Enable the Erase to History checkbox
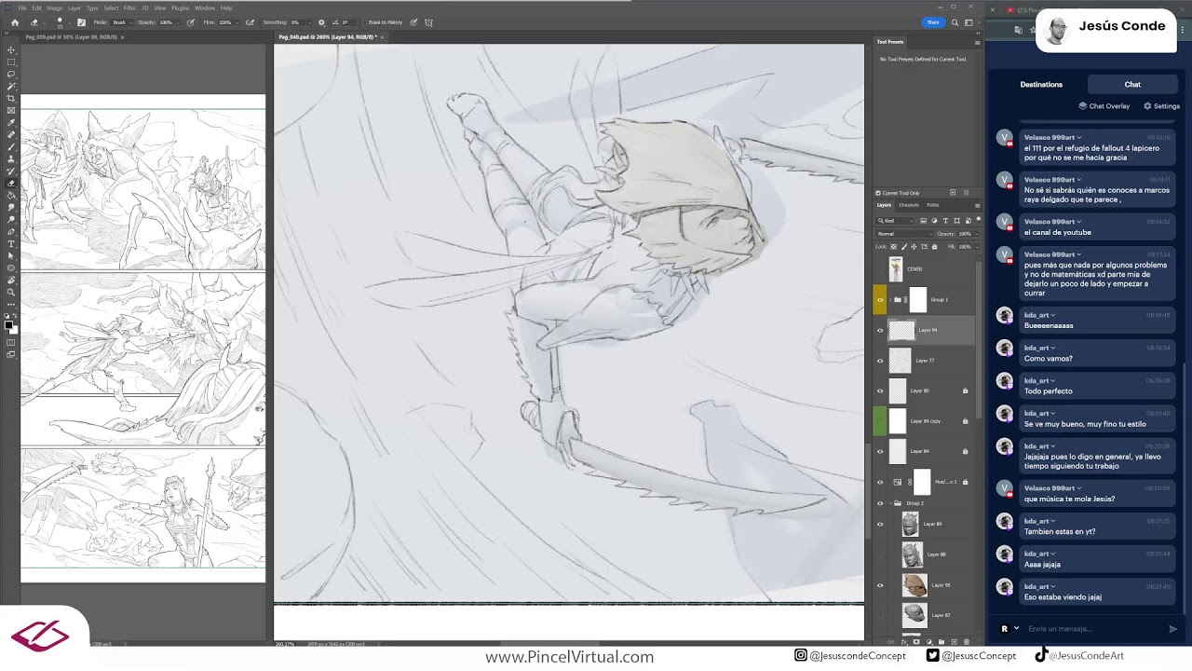The height and width of the screenshot is (671, 1192). [364, 22]
